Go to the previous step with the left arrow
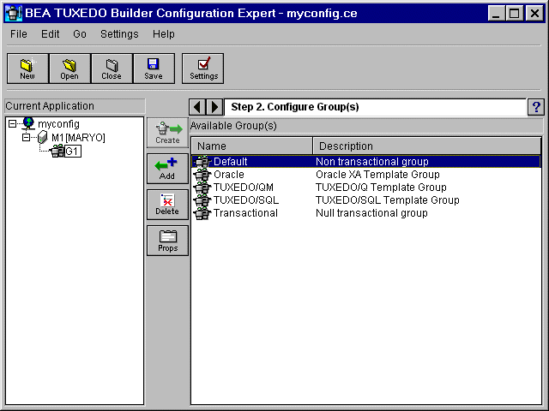Image resolution: width=549 pixels, height=411 pixels. [197, 107]
